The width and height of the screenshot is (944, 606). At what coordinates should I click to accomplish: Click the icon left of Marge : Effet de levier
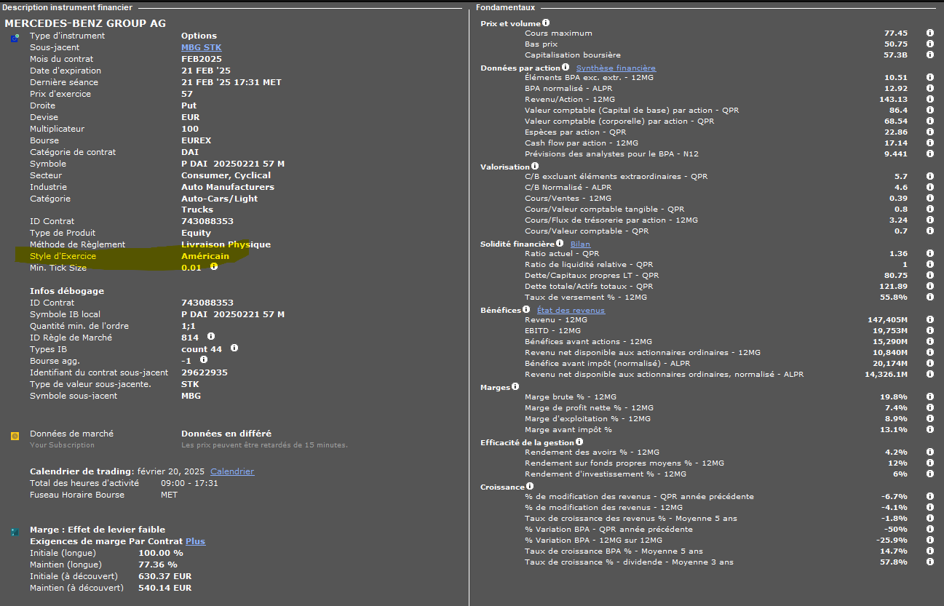point(15,532)
